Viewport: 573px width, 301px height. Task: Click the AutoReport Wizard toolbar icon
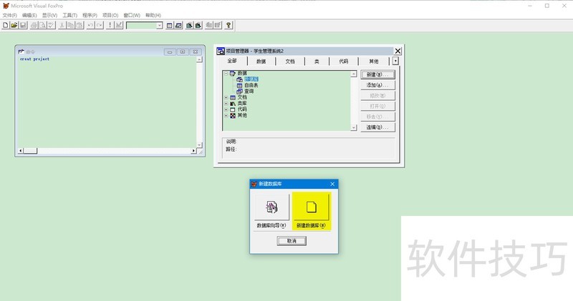(x=218, y=25)
